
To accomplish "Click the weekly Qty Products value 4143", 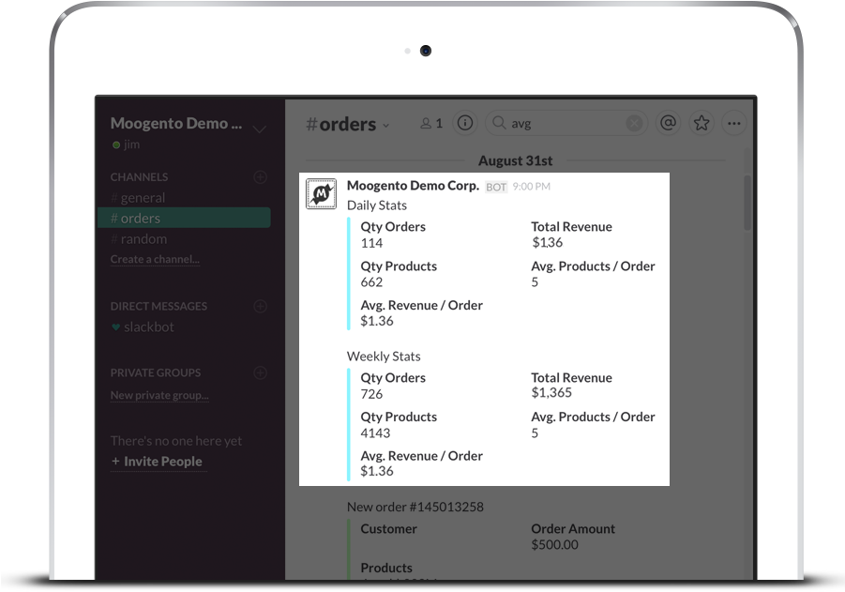I will (375, 433).
